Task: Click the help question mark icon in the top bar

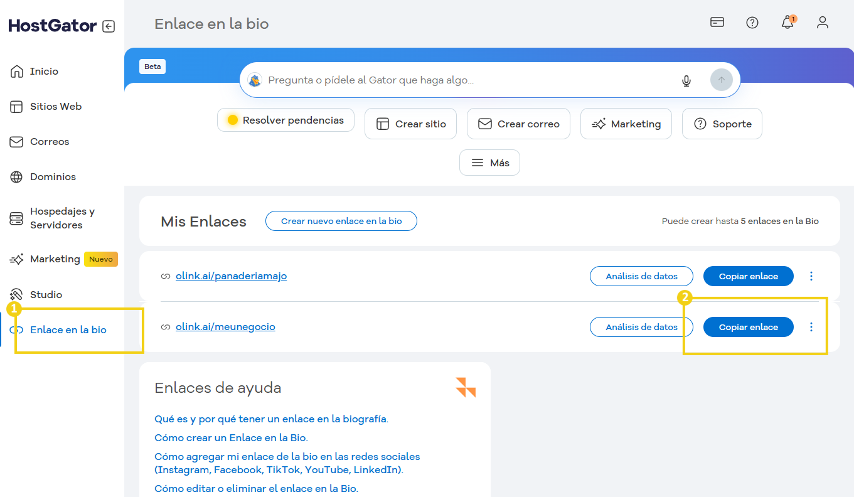Action: click(x=752, y=23)
